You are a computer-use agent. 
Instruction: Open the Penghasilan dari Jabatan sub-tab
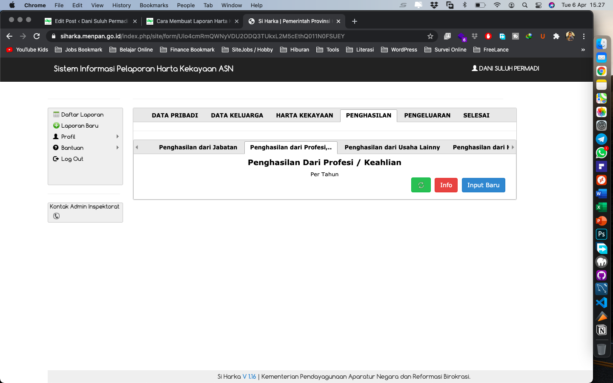click(198, 147)
